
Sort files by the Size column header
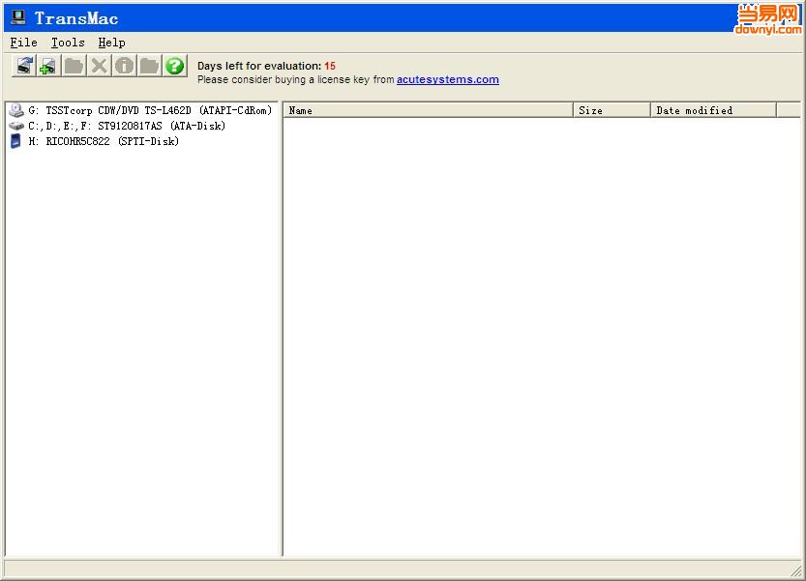click(612, 110)
